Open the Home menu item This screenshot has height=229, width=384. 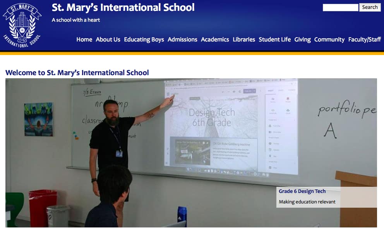pyautogui.click(x=84, y=40)
